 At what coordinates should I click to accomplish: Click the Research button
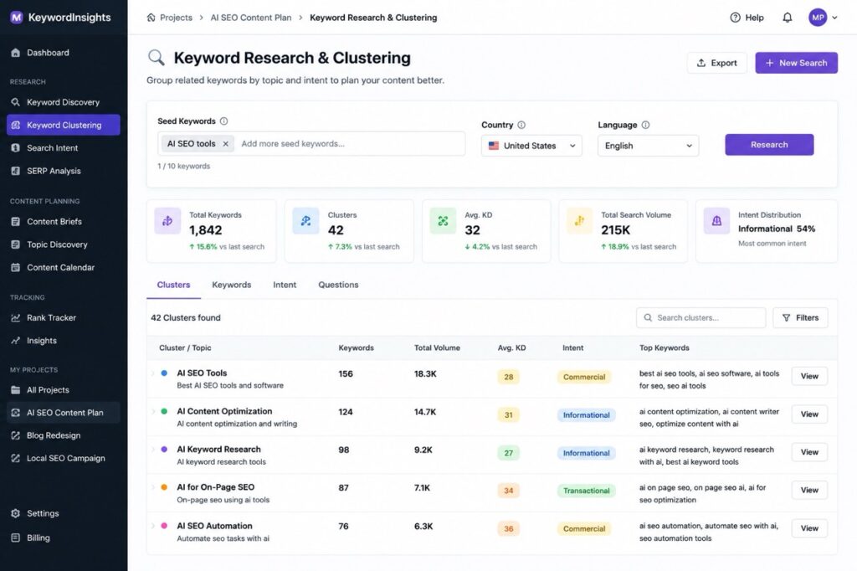point(769,144)
